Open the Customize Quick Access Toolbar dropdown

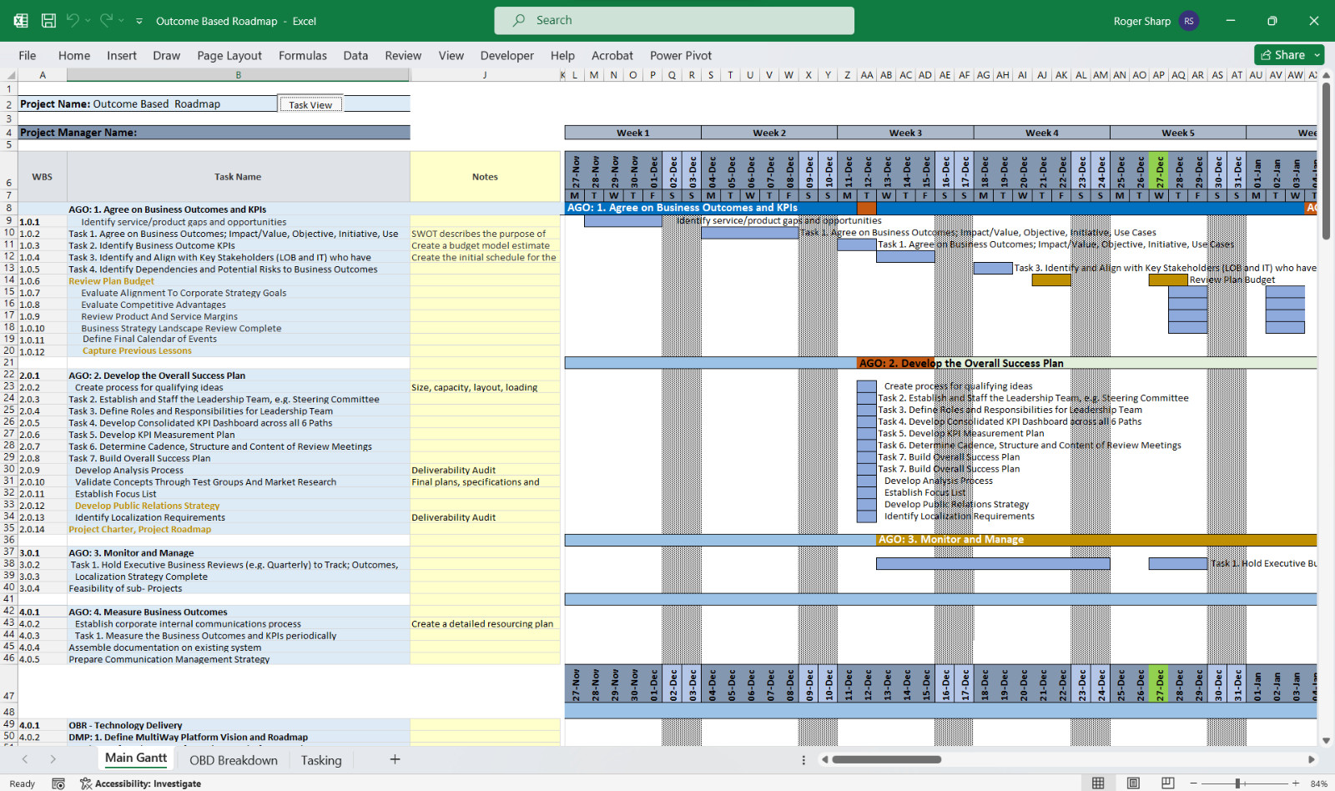pos(139,21)
